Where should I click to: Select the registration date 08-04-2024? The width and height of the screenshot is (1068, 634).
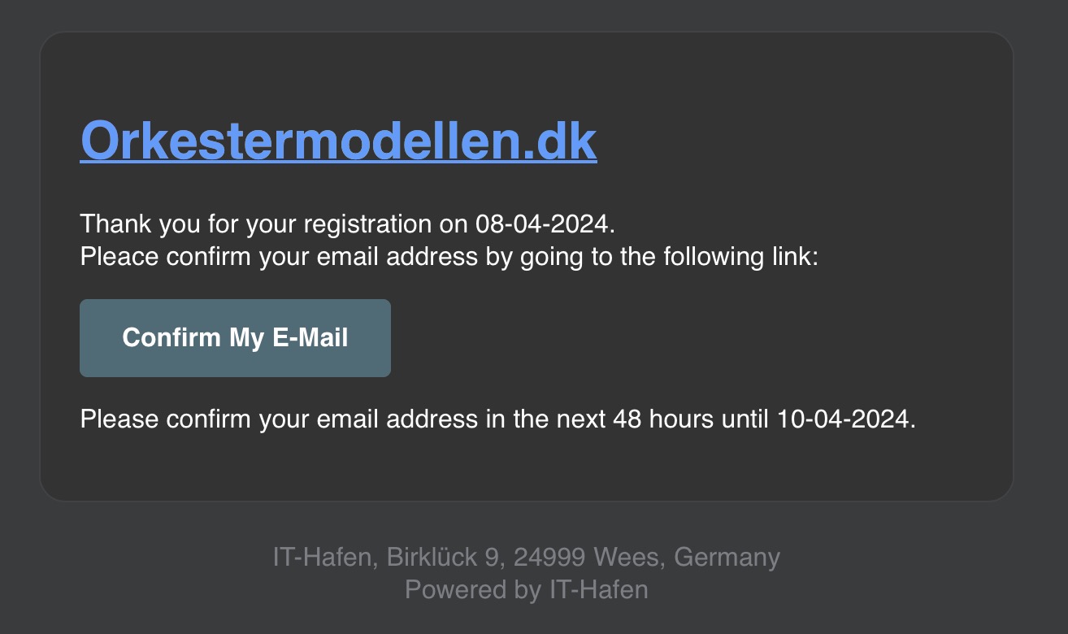[x=541, y=224]
